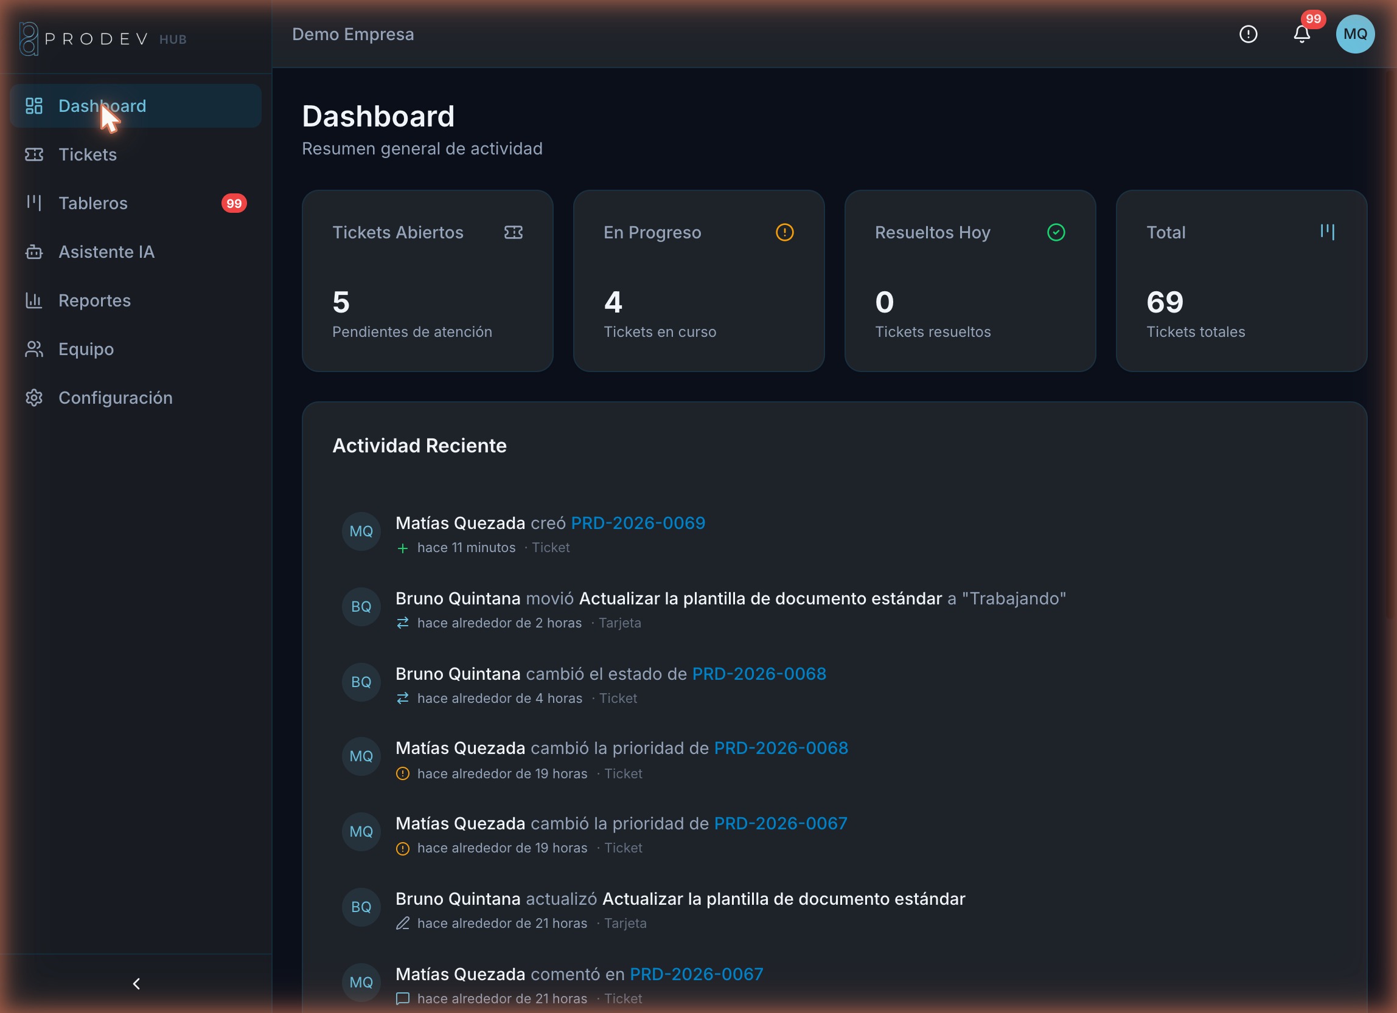The height and width of the screenshot is (1013, 1397).
Task: Click the Dashboard grid icon in sidebar
Action: (x=34, y=106)
